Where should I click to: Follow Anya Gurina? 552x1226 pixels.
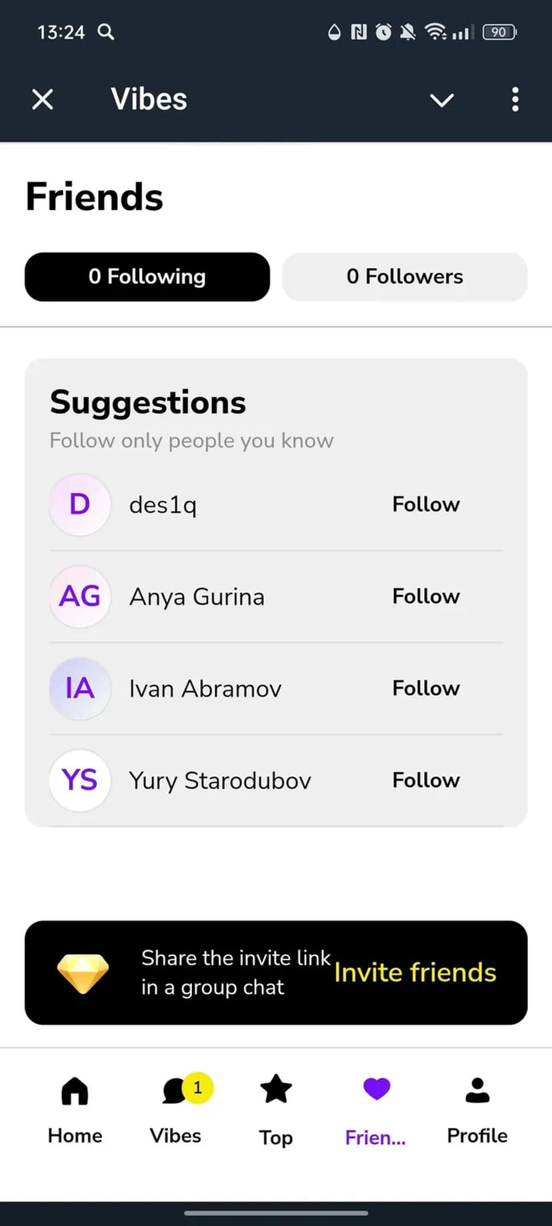(425, 596)
